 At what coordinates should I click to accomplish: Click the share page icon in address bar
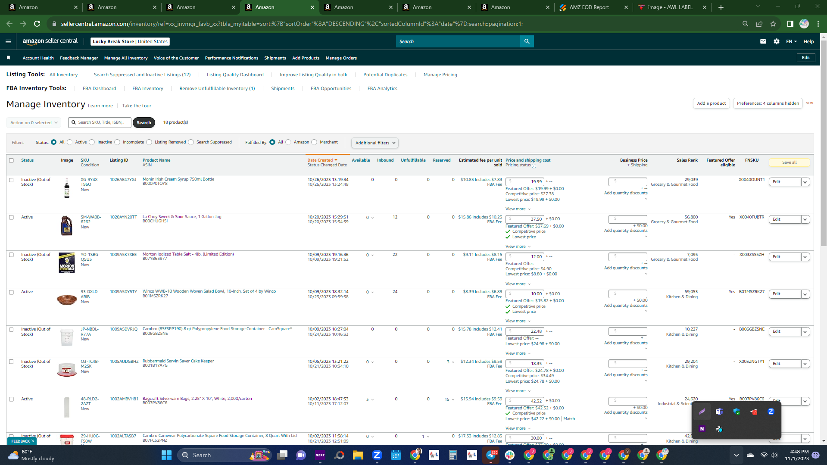[x=759, y=24]
